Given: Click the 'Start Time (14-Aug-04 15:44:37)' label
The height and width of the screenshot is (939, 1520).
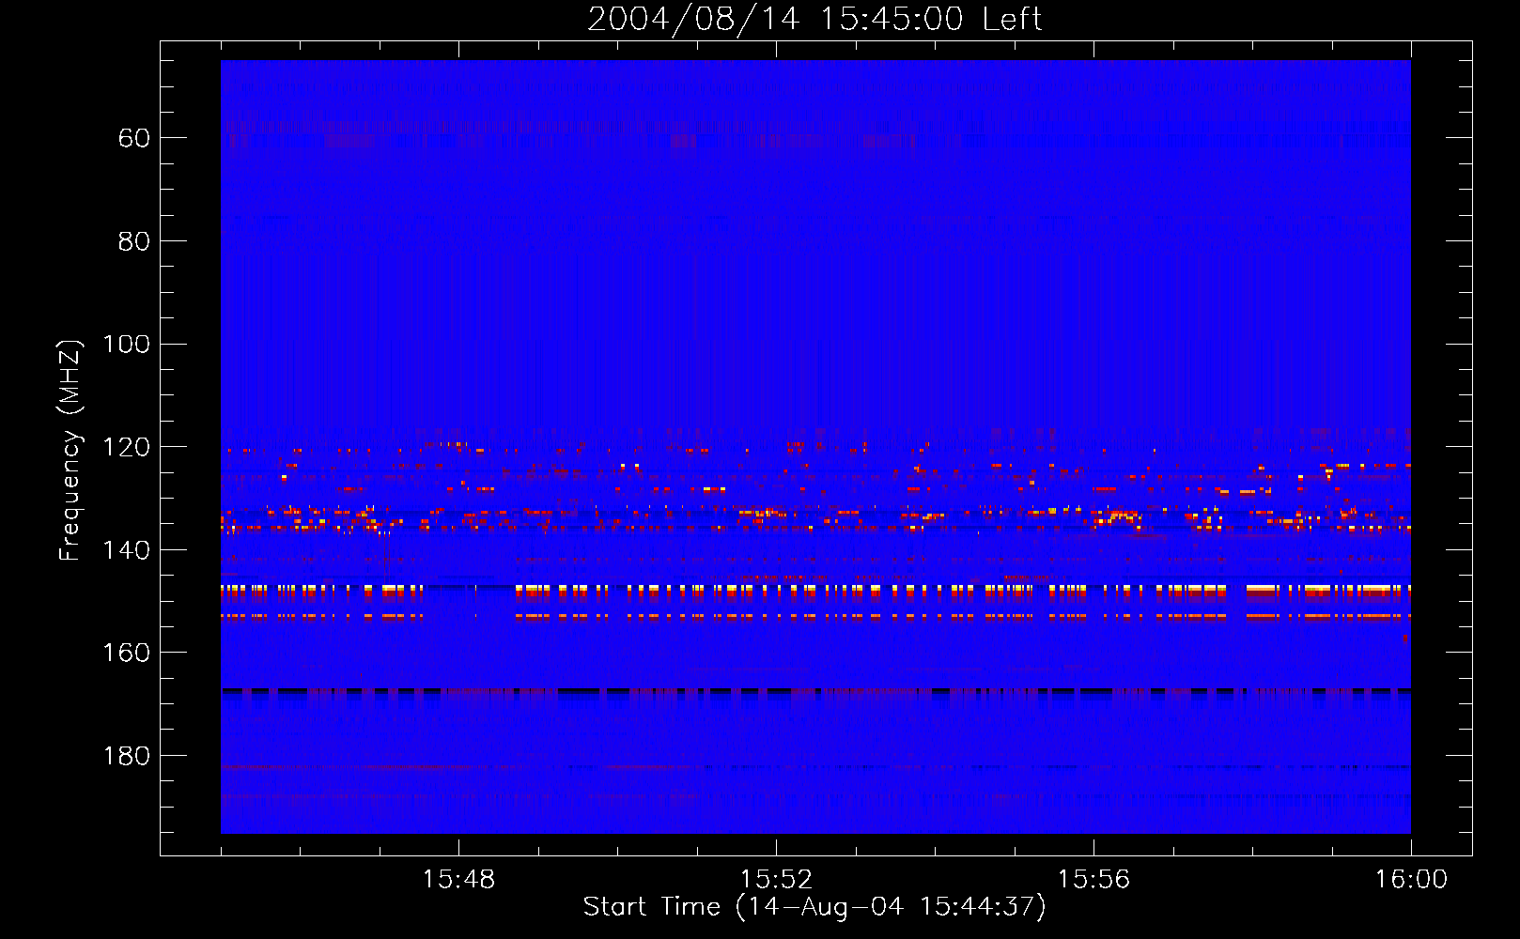Looking at the screenshot, I should pos(814,907).
